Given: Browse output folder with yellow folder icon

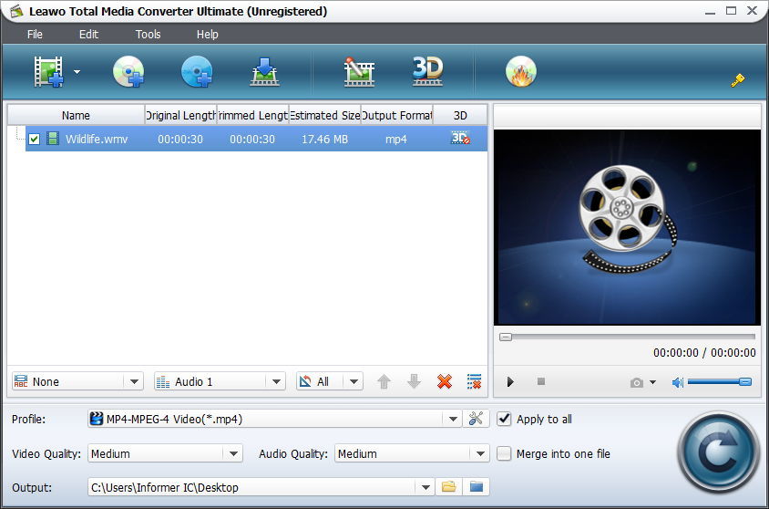Looking at the screenshot, I should [449, 487].
